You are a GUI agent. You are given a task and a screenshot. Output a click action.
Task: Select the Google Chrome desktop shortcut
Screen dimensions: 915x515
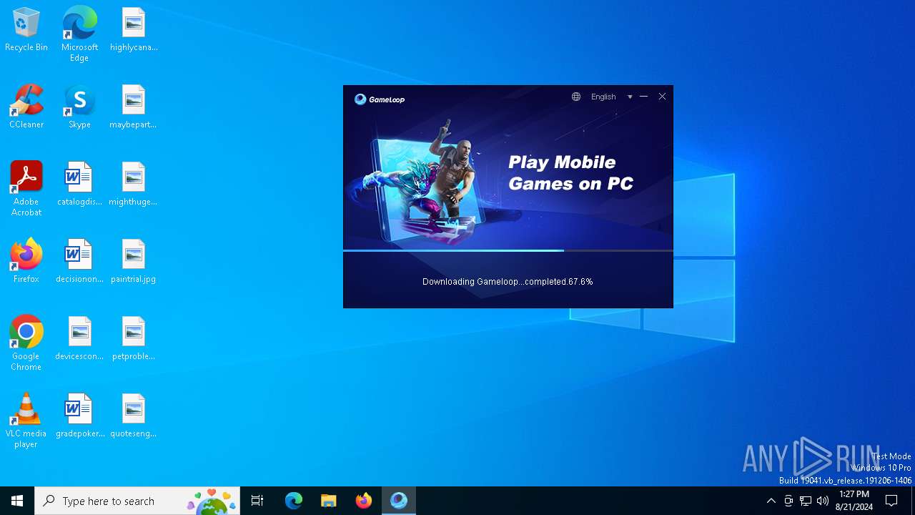26,343
